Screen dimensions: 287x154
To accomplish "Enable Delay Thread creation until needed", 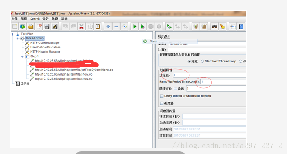I will pos(162,96).
